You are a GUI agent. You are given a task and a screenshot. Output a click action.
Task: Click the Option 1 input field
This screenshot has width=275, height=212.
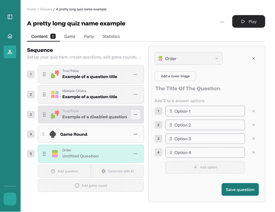[x=205, y=111]
